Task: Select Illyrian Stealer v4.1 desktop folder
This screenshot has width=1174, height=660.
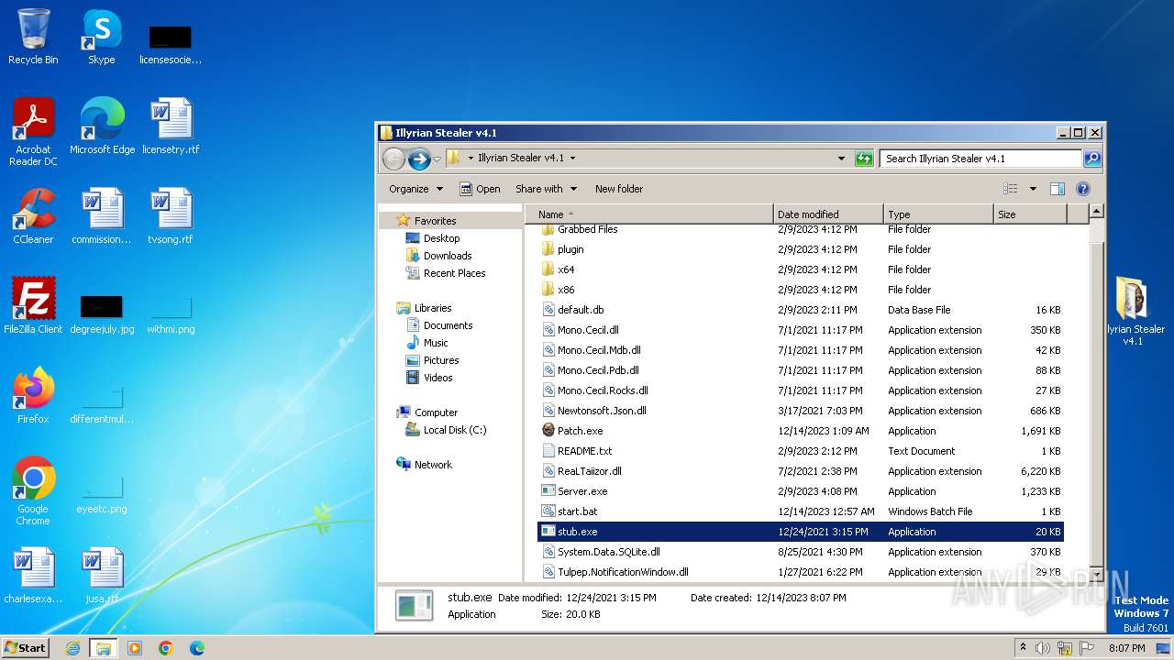Action: (1133, 312)
